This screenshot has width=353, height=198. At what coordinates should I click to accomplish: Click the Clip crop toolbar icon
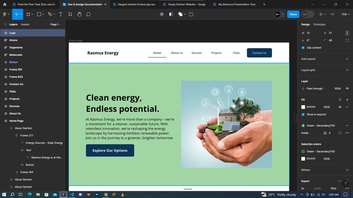click(x=191, y=14)
